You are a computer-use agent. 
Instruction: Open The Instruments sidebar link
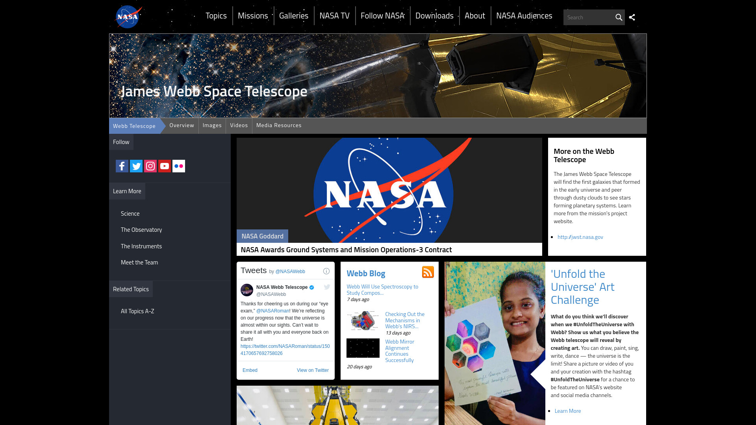[x=141, y=246]
